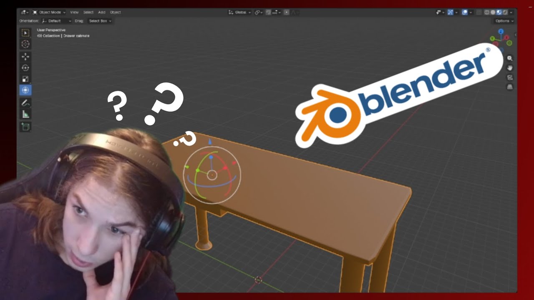Toggle X-ray mode
This screenshot has height=300, width=534.
pyautogui.click(x=479, y=12)
